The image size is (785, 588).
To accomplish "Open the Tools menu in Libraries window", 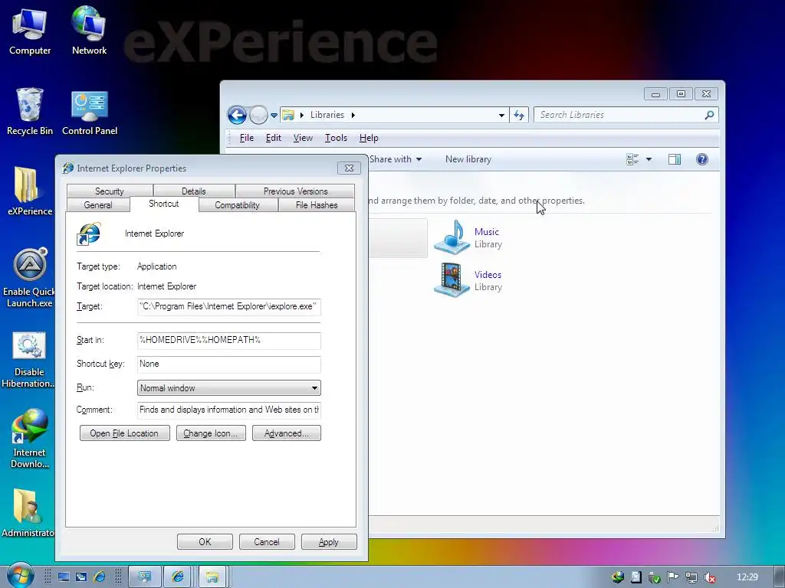I will click(x=336, y=138).
